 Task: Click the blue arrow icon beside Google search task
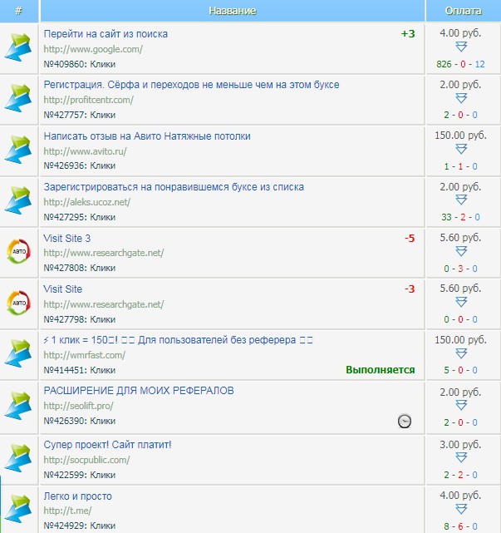[19, 48]
